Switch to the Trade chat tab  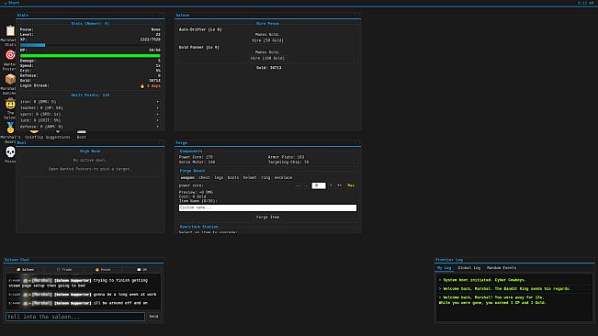(x=64, y=269)
